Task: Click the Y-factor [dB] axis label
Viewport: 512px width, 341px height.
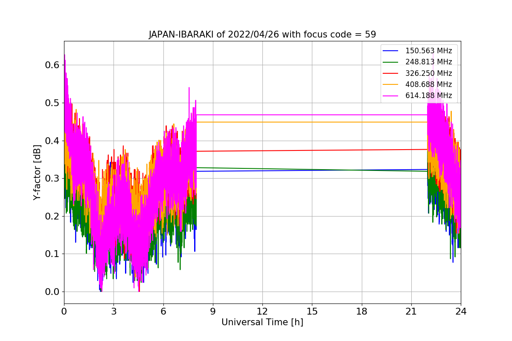Action: pyautogui.click(x=37, y=172)
